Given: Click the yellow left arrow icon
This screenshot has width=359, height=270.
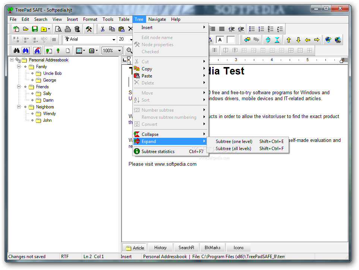Looking at the screenshot, I should [308, 40].
